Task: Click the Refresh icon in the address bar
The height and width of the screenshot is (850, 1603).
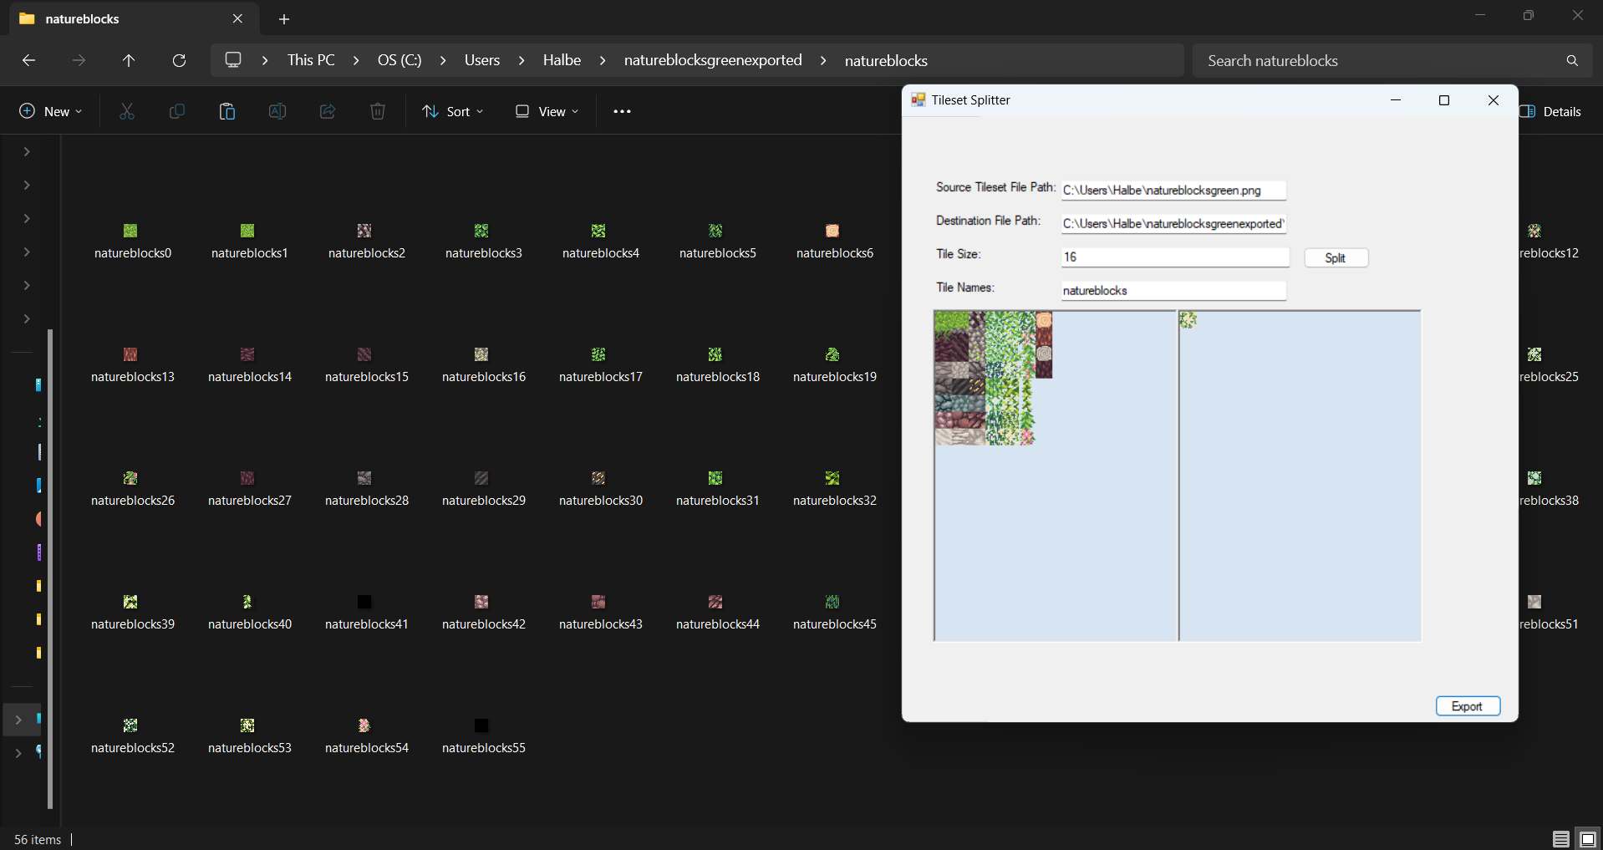Action: [x=179, y=60]
